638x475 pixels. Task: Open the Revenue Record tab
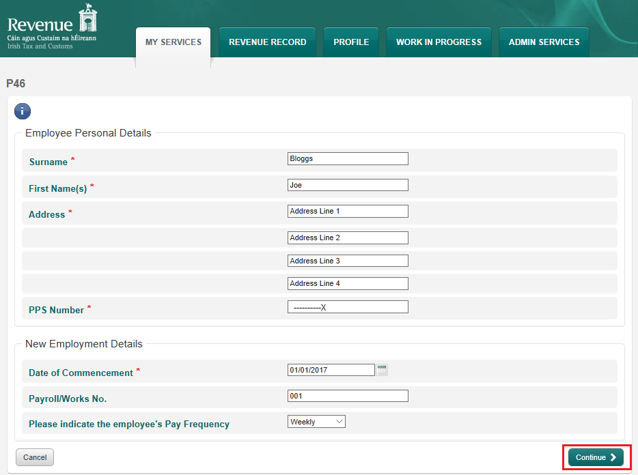[267, 42]
